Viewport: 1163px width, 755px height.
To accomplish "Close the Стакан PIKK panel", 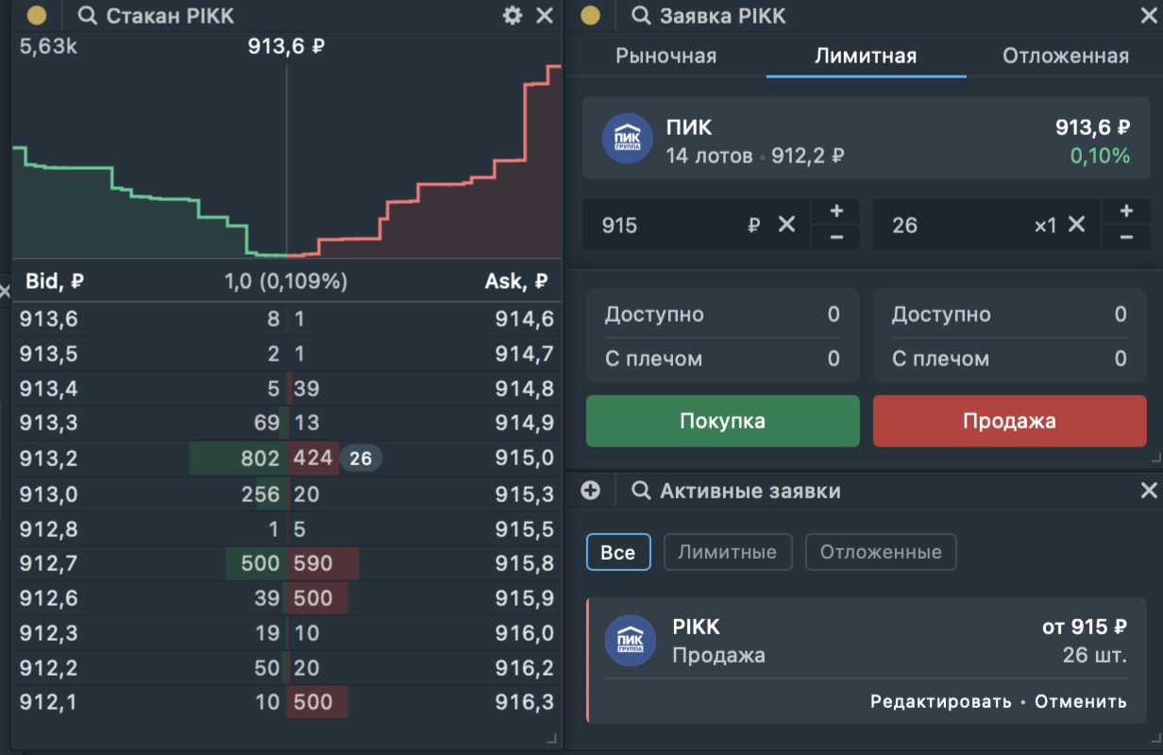I will tap(545, 15).
